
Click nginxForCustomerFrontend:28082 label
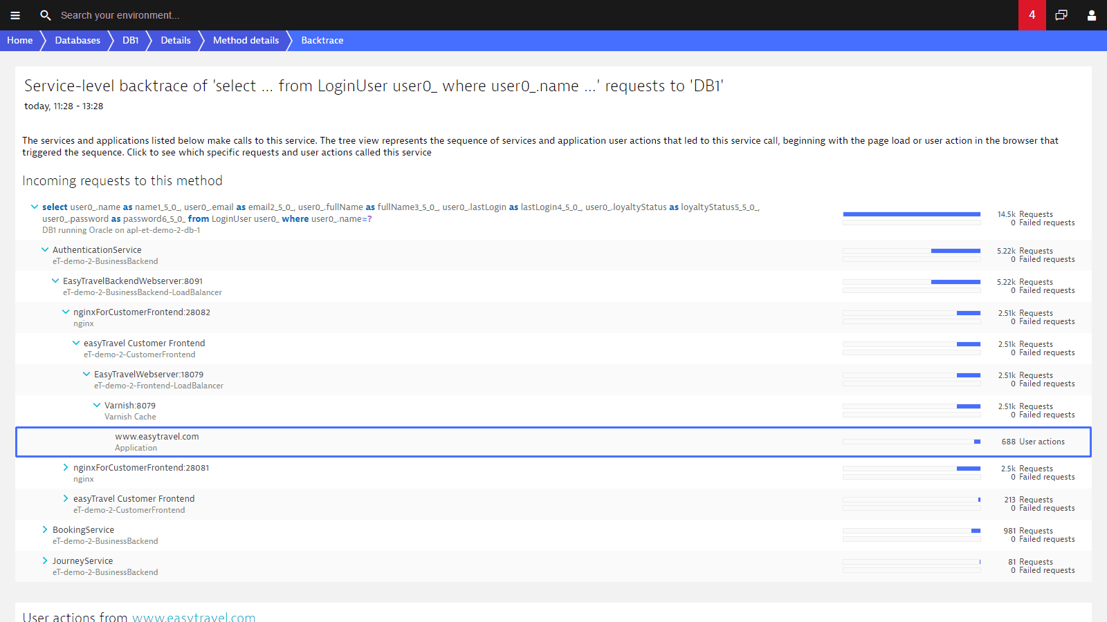(x=142, y=312)
